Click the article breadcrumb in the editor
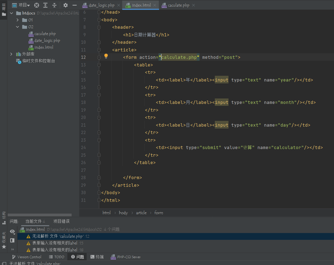This screenshot has height=265, width=334. (x=141, y=213)
